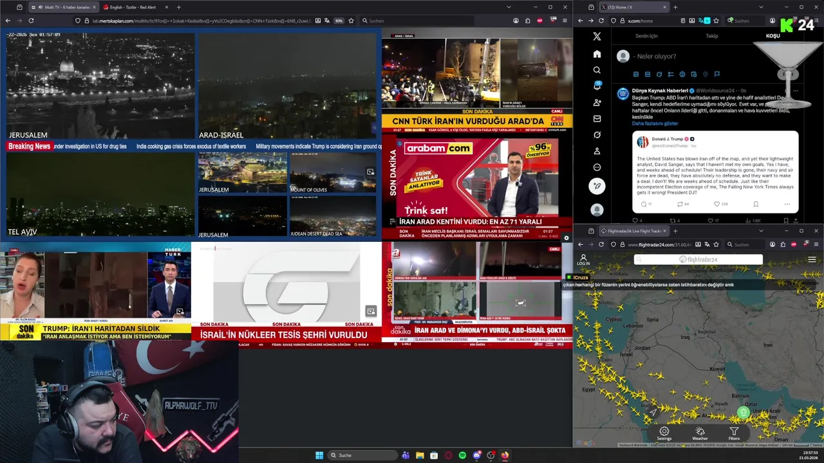This screenshot has width=824, height=463.
Task: Select the Judean Desert Dead Sea camera thumbnail
Action: (x=333, y=217)
